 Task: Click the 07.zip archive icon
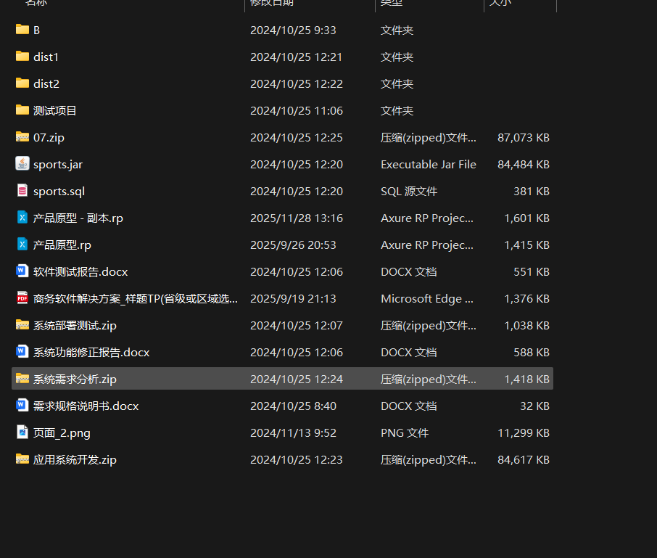pos(22,137)
